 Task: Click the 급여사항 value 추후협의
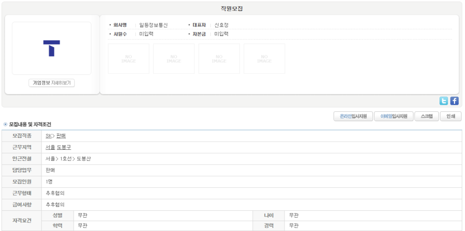pyautogui.click(x=55, y=205)
